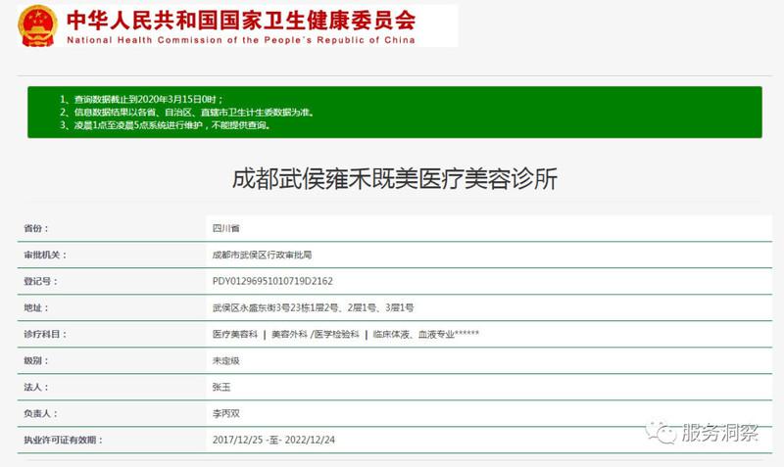The image size is (784, 467).
Task: Select the 四川省 province value
Action: tap(225, 228)
